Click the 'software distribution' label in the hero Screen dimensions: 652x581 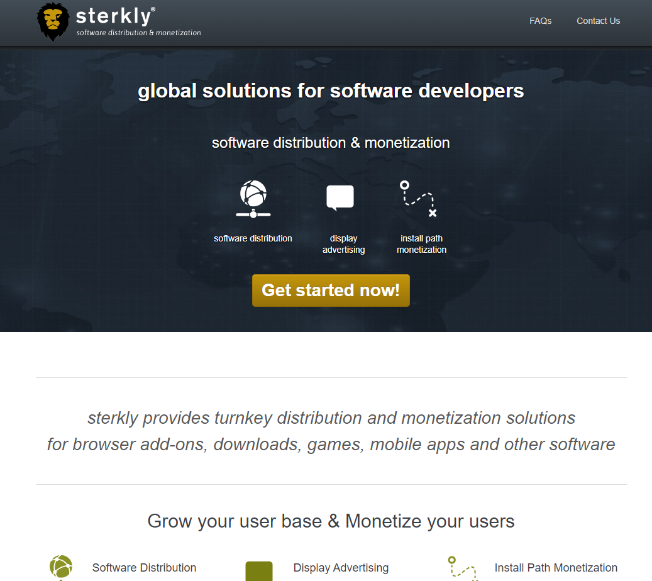click(253, 238)
